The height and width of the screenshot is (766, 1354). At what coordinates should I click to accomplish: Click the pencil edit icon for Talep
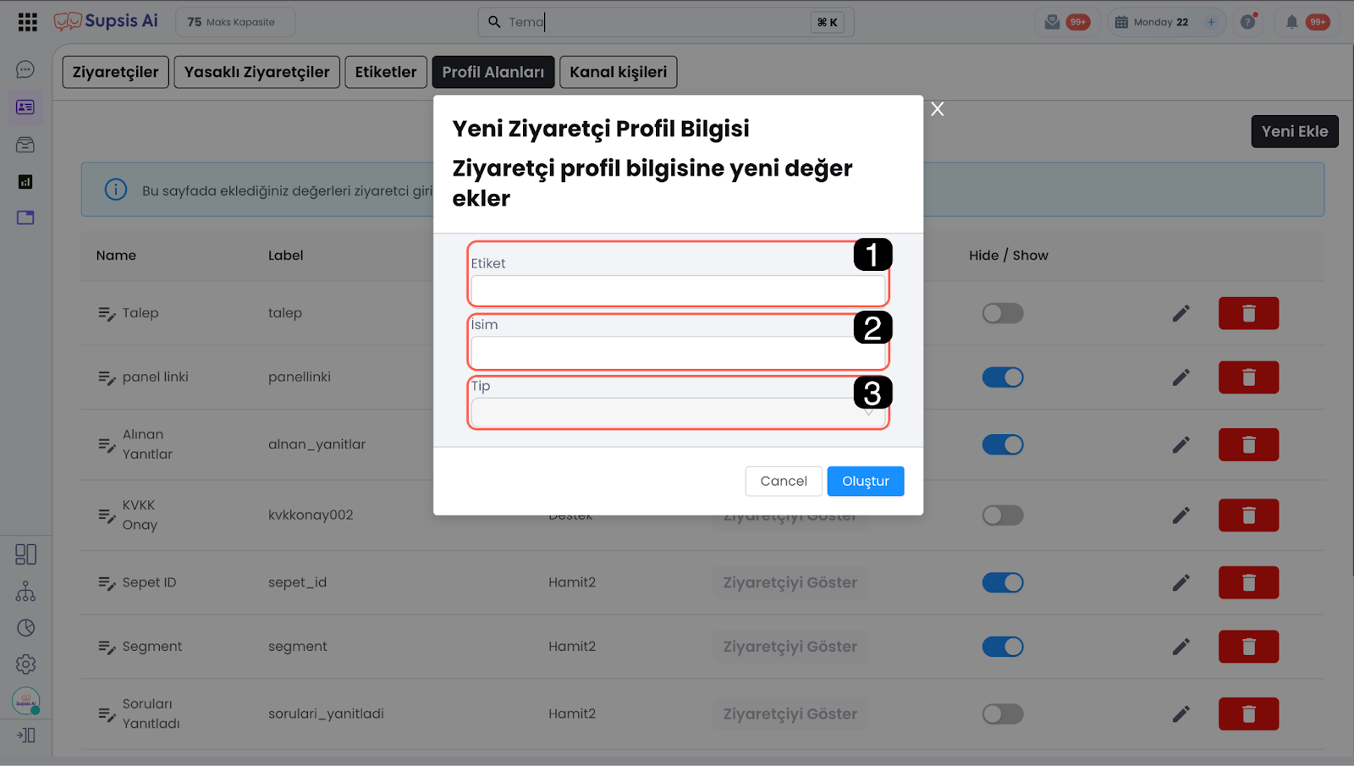click(1181, 313)
